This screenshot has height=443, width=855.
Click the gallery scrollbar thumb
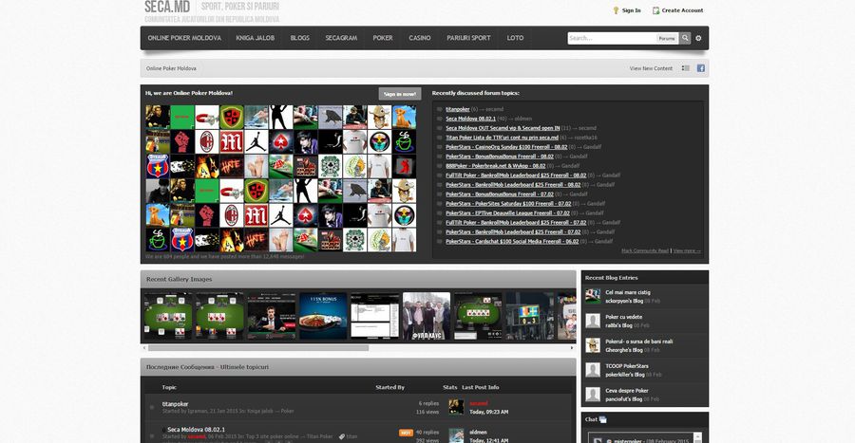pyautogui.click(x=258, y=348)
